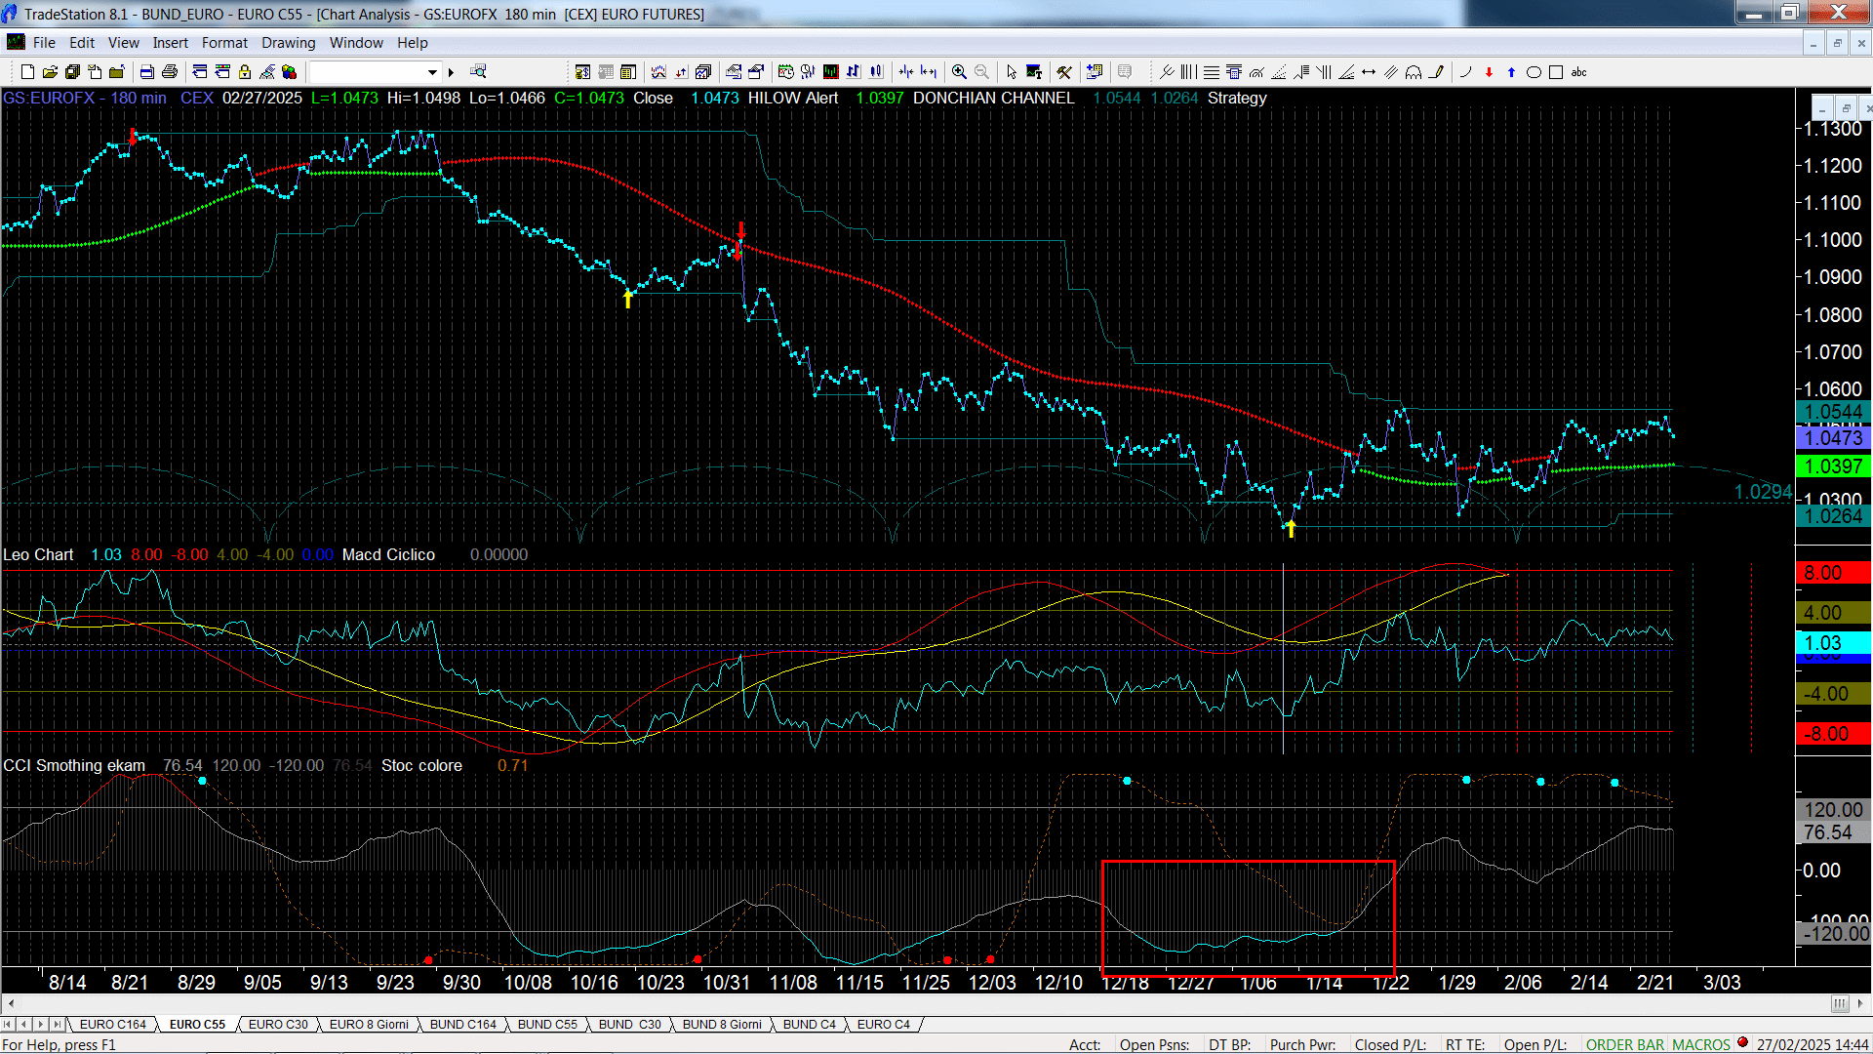1873x1054 pixels.
Task: Open the Insert menu
Action: [x=170, y=42]
